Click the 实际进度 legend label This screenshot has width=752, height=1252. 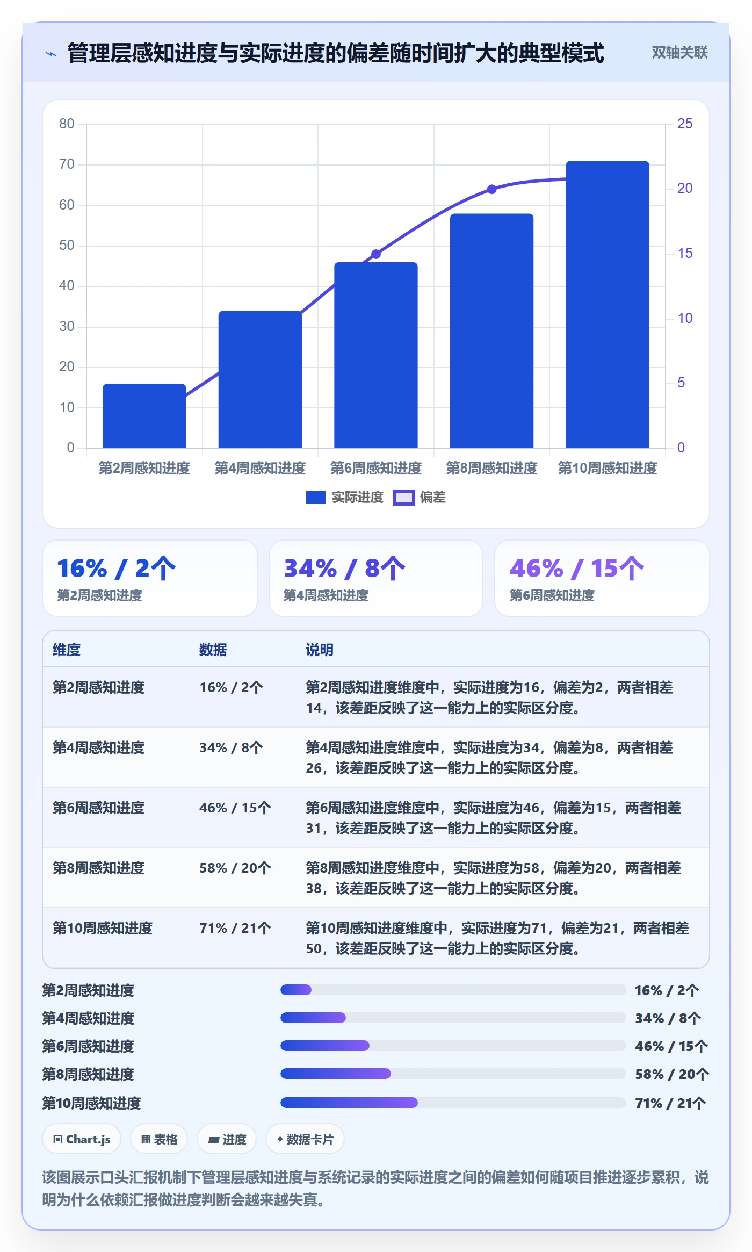357,498
